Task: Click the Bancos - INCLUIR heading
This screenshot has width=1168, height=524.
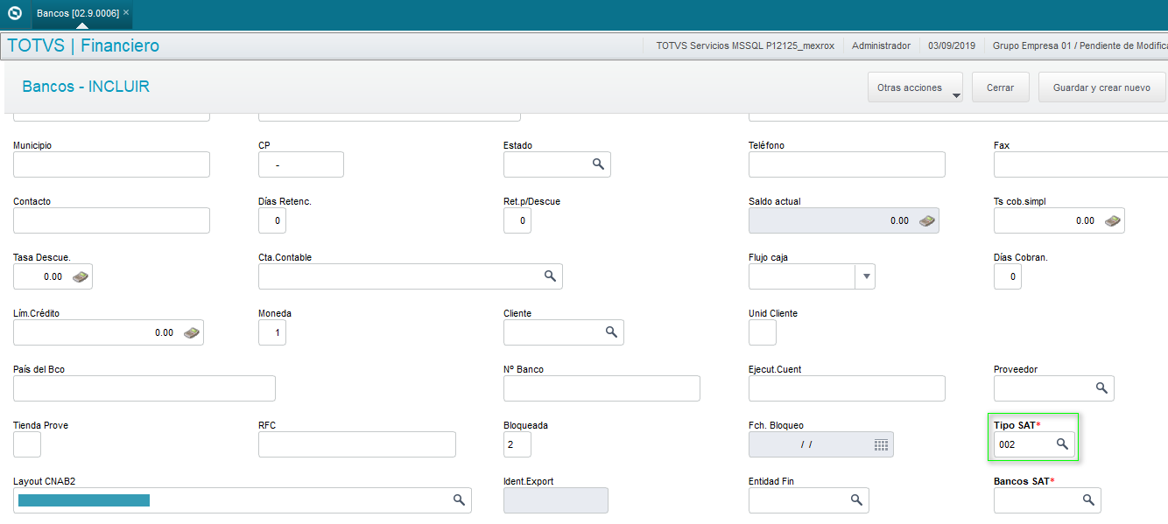Action: (86, 87)
